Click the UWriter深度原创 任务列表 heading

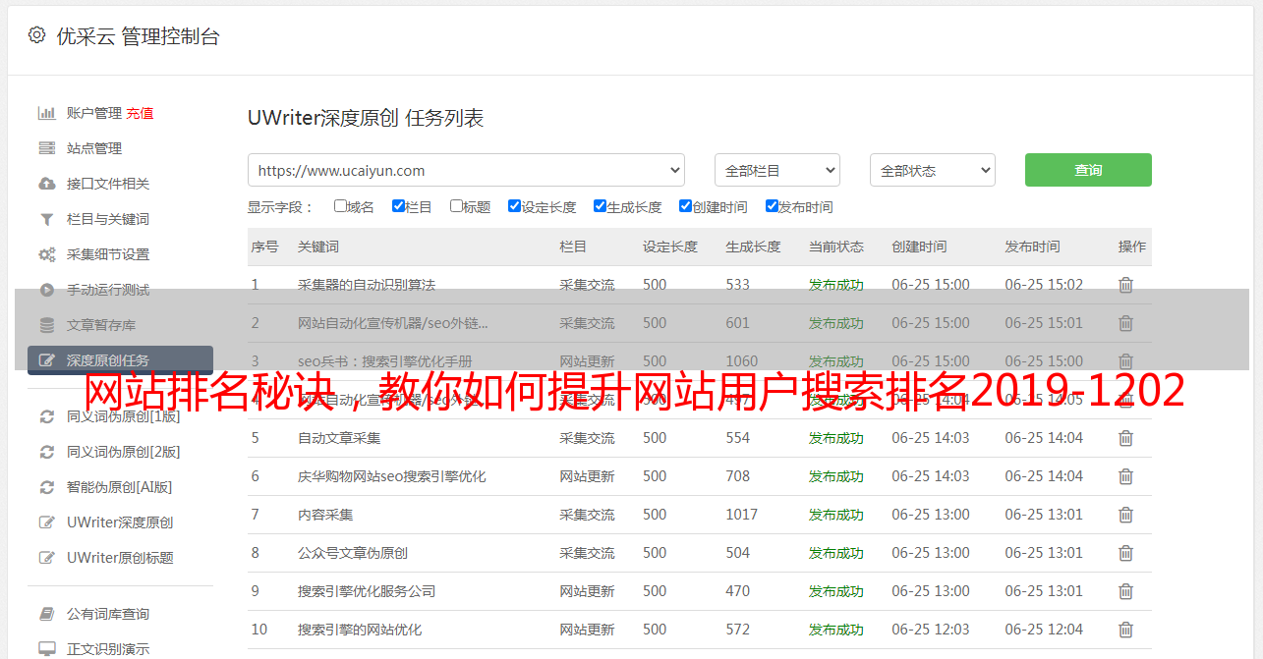pyautogui.click(x=366, y=118)
